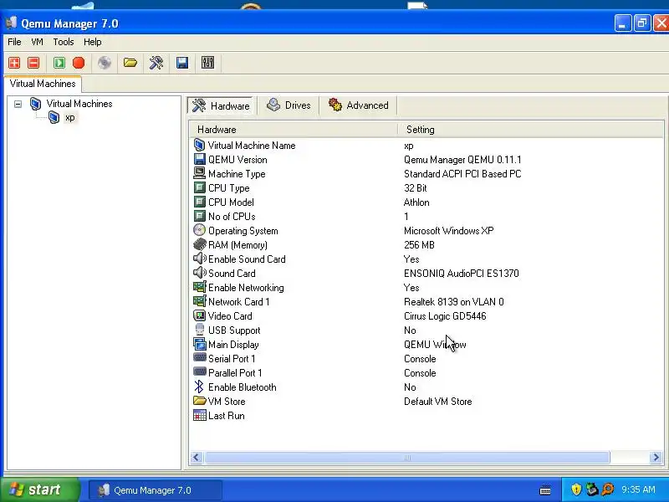Click the horizontal scrollbar thumb
The height and width of the screenshot is (502, 669).
click(x=407, y=458)
